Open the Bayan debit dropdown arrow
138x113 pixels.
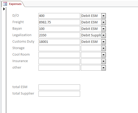(103, 29)
